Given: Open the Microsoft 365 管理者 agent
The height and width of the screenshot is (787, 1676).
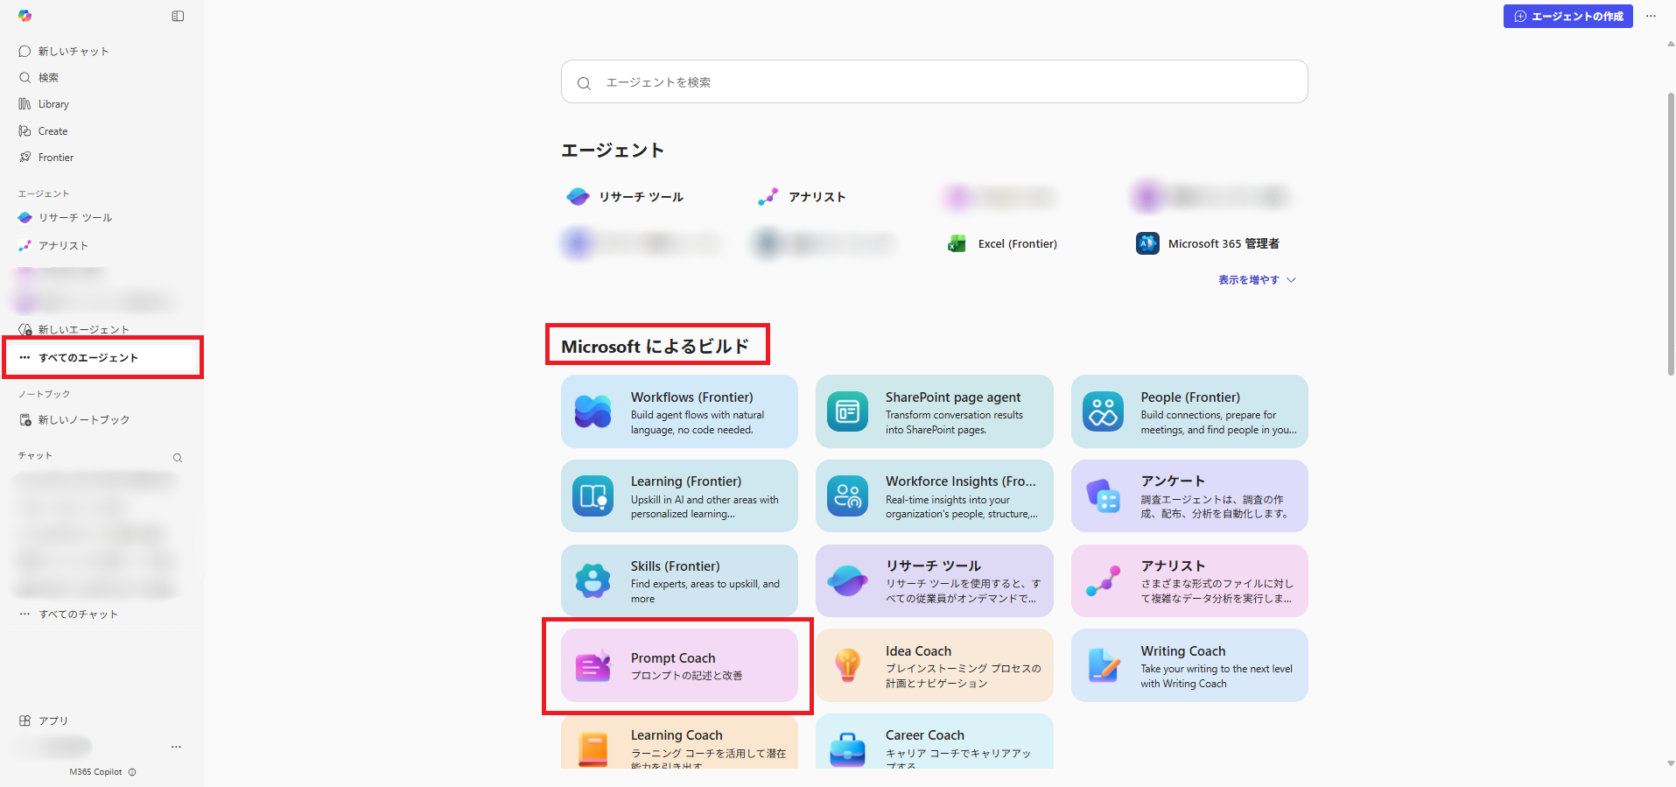Looking at the screenshot, I should click(1208, 243).
